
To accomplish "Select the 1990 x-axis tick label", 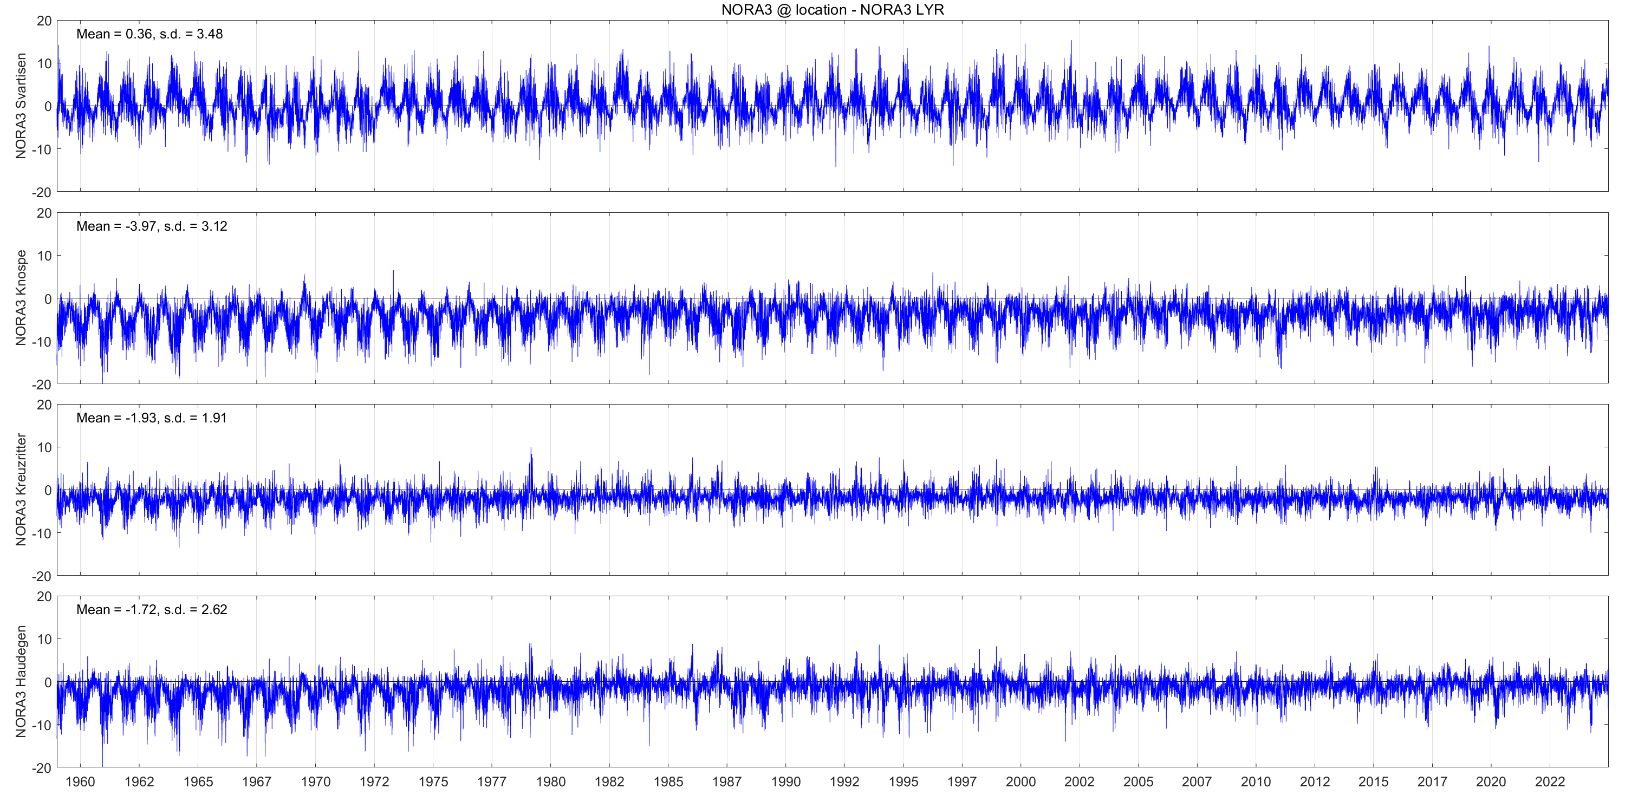I will tap(785, 781).
